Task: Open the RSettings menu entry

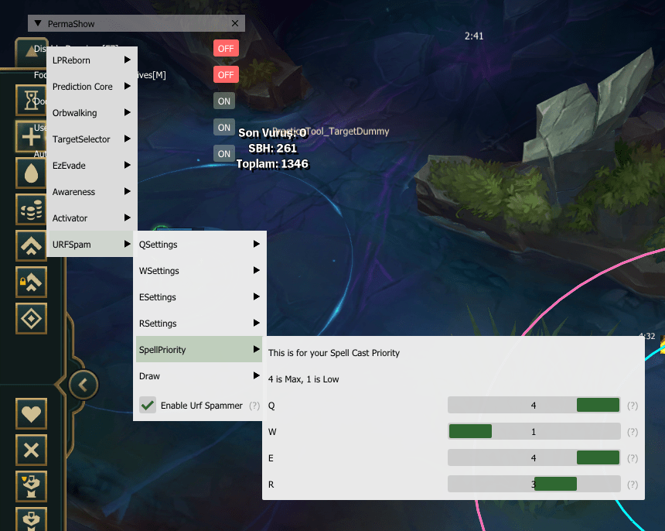Action: (x=199, y=323)
